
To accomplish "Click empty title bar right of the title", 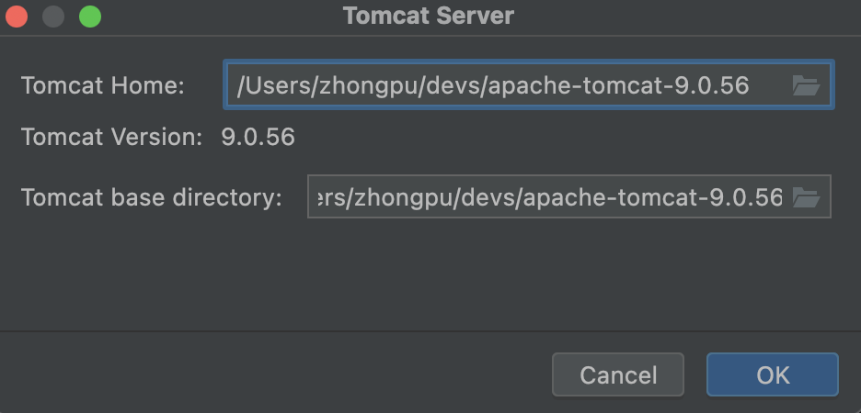I will pos(690,17).
